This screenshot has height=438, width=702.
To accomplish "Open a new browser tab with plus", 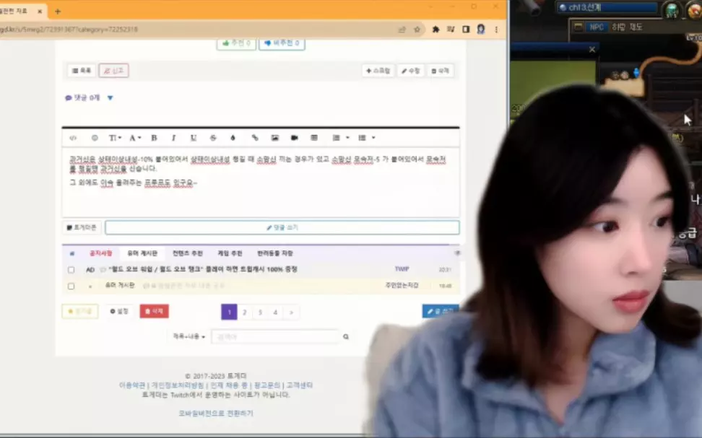I will (x=57, y=12).
